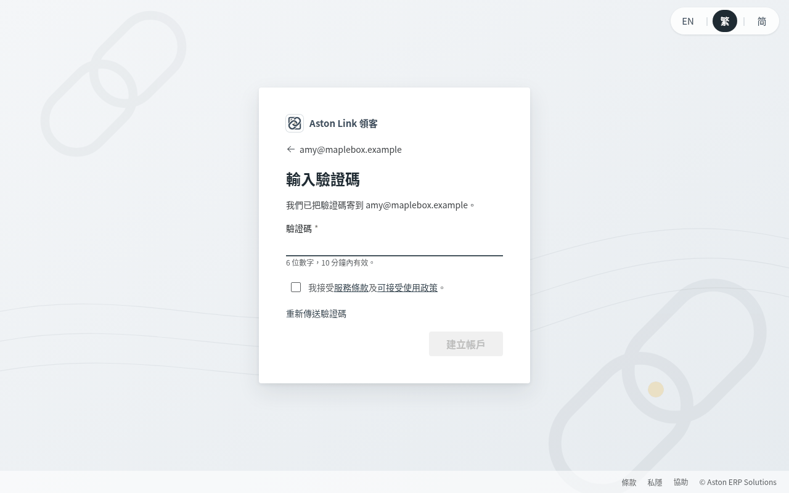Viewport: 789px width, 493px height.
Task: Select the 繁 traditional Chinese option
Action: tap(725, 21)
